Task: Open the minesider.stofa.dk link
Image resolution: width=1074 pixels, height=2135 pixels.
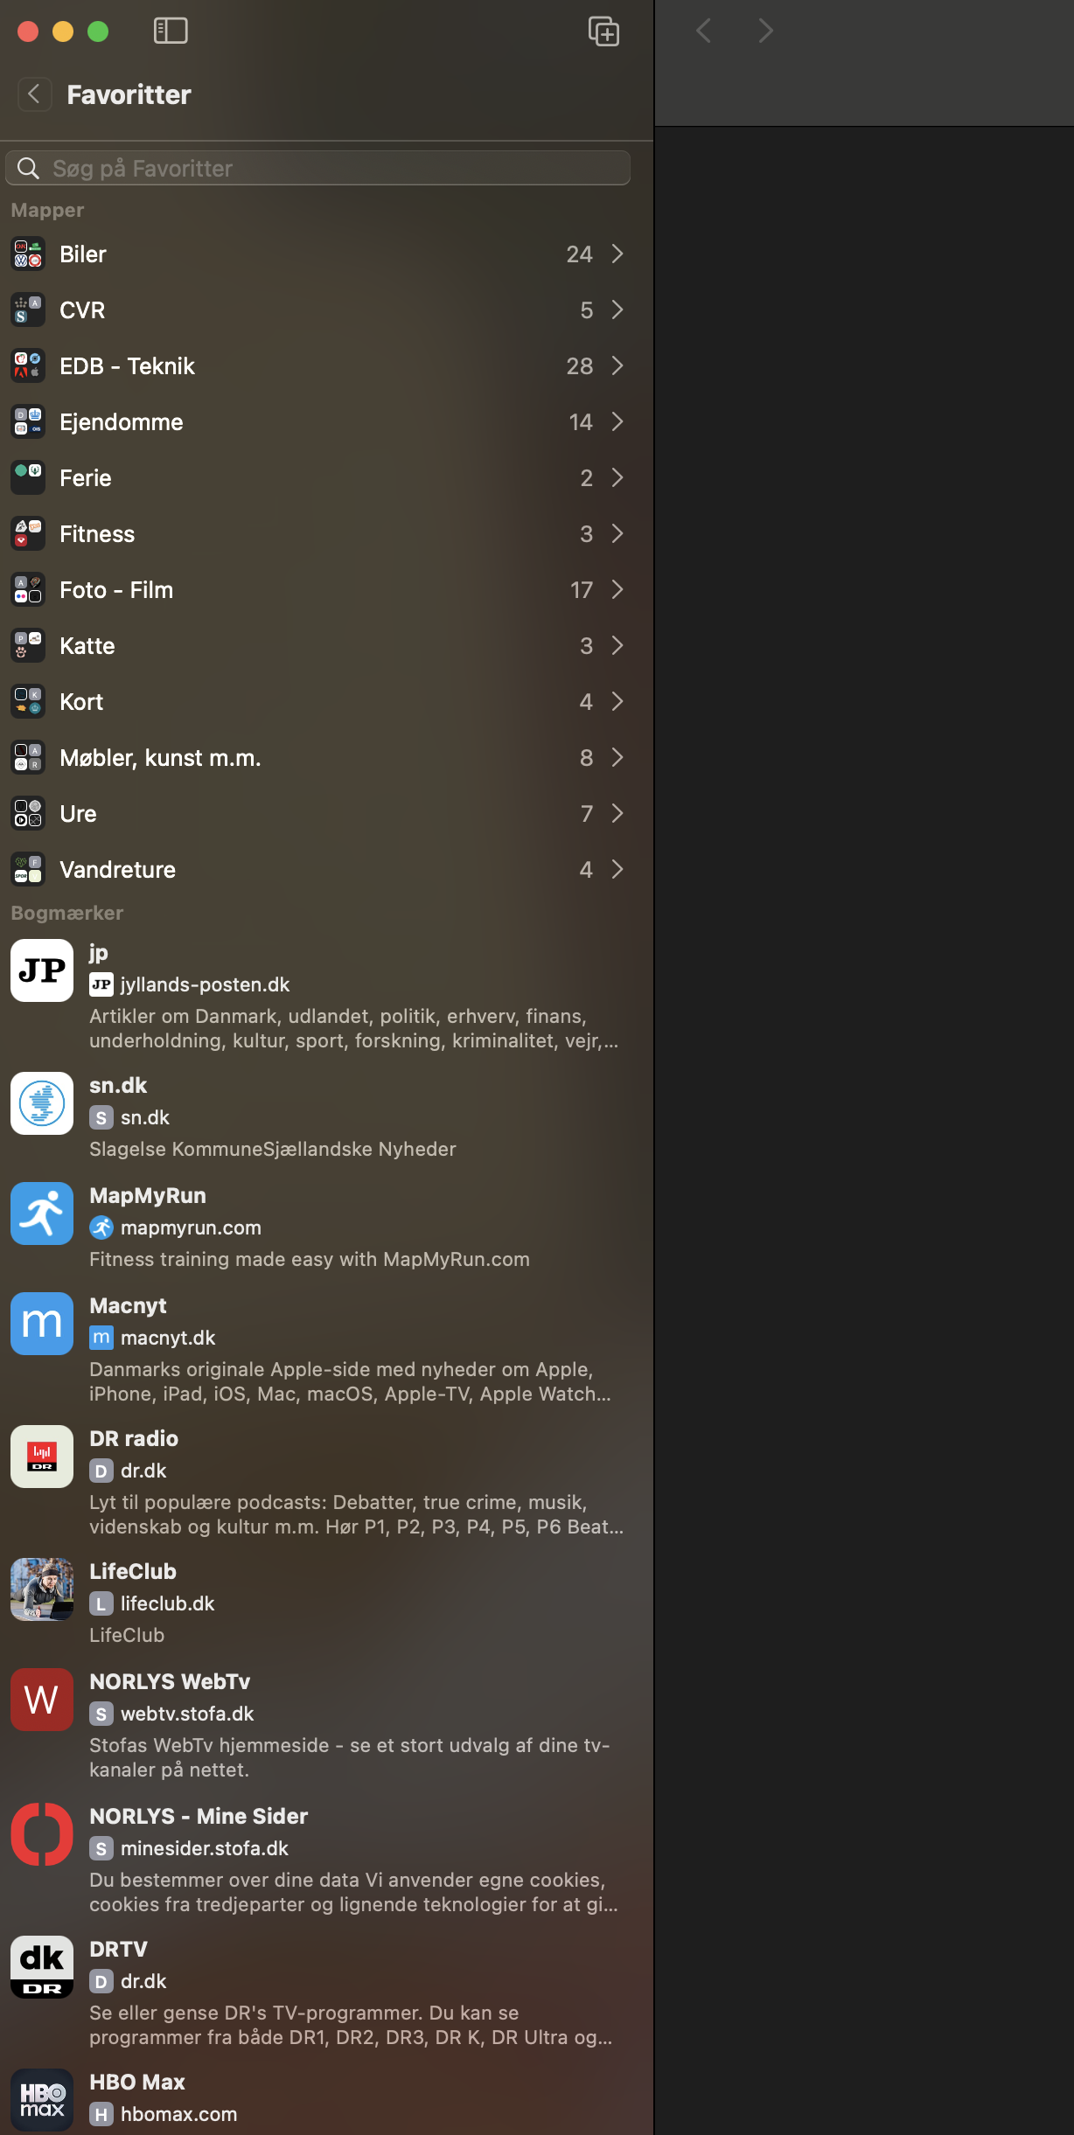Action: tap(204, 1848)
